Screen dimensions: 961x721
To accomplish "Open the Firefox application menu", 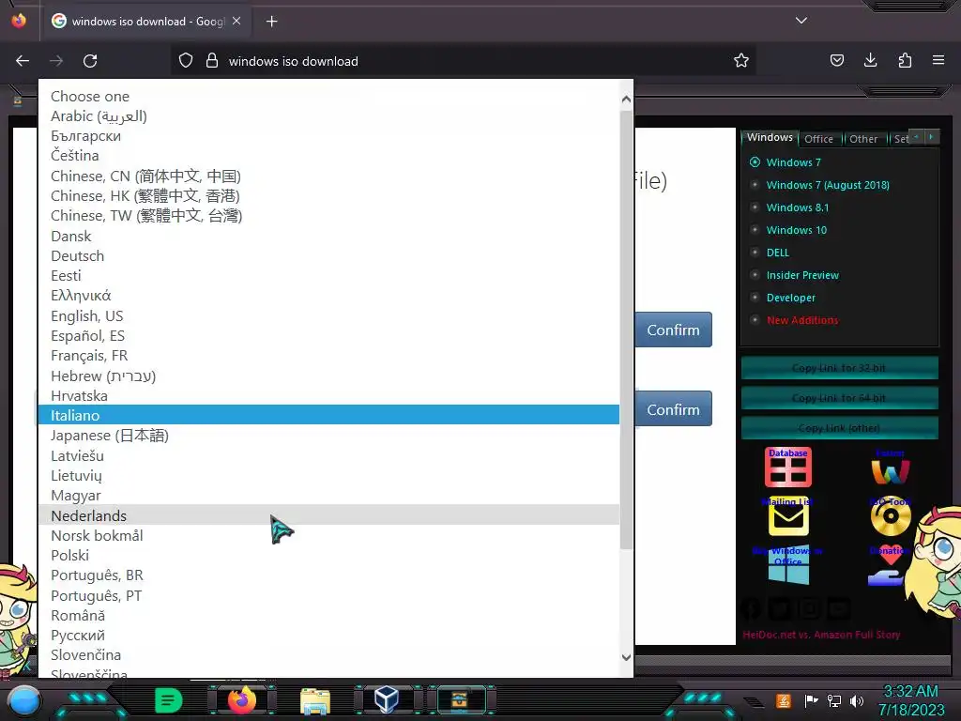I will 938,61.
